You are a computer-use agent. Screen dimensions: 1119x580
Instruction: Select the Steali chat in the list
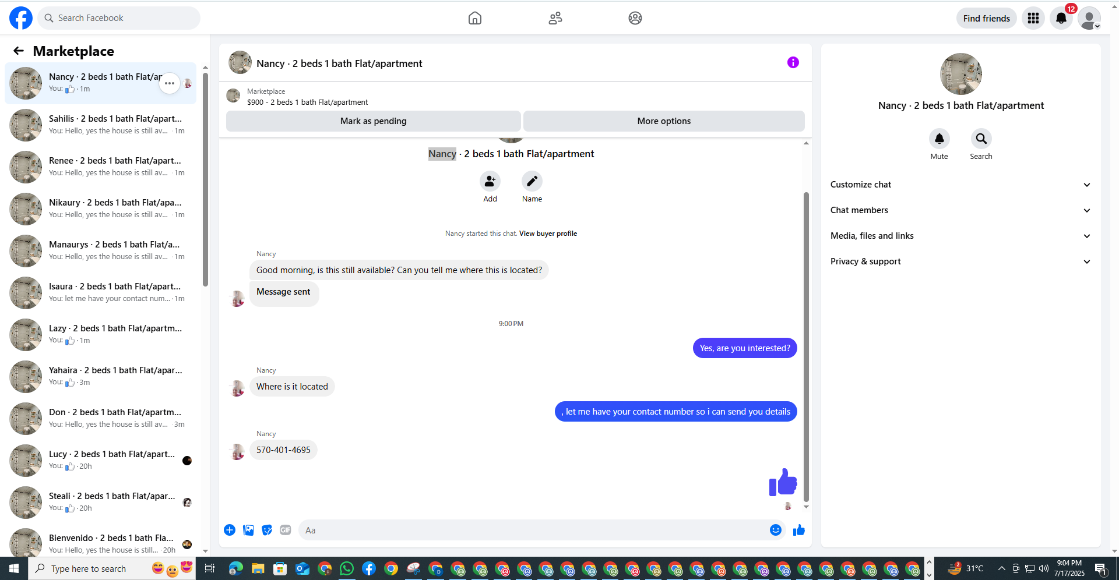pyautogui.click(x=101, y=503)
